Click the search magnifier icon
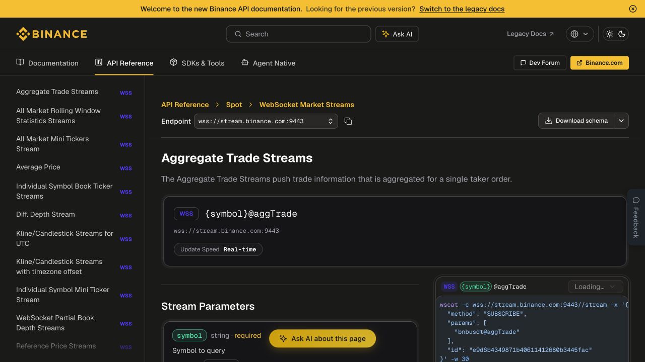 238,34
